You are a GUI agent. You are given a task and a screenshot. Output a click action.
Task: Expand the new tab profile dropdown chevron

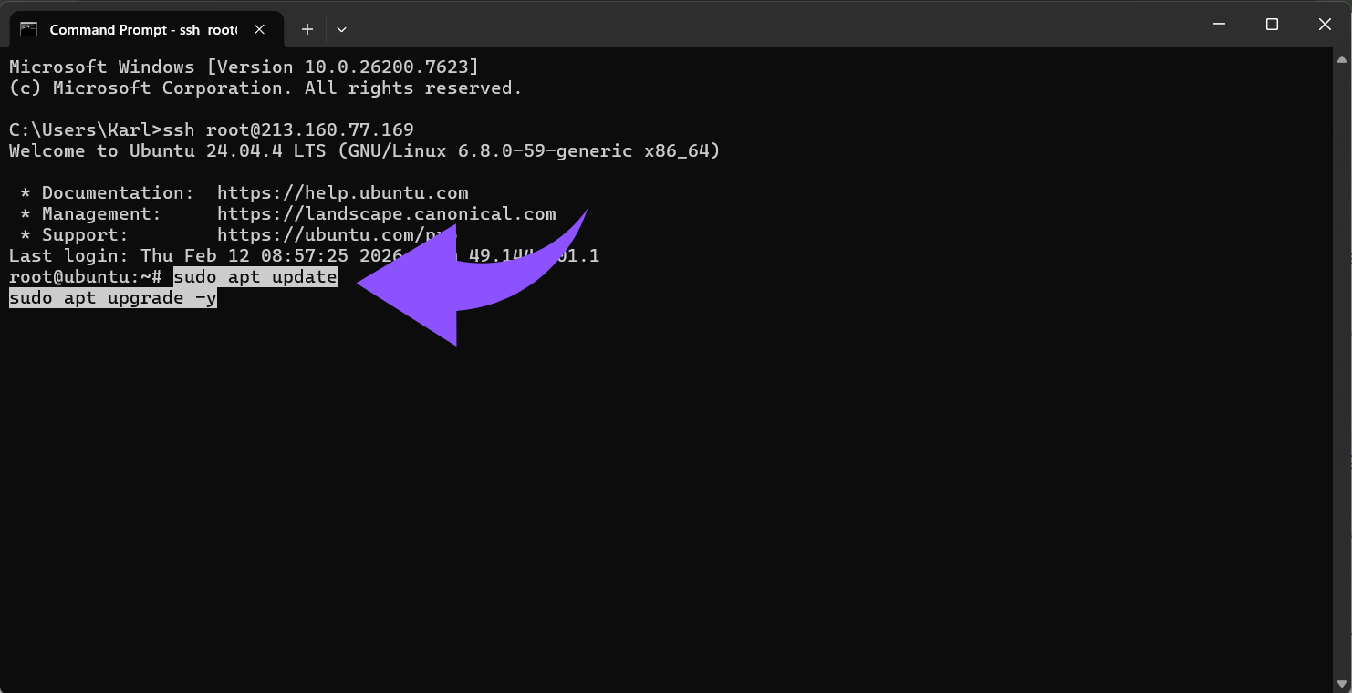341,29
